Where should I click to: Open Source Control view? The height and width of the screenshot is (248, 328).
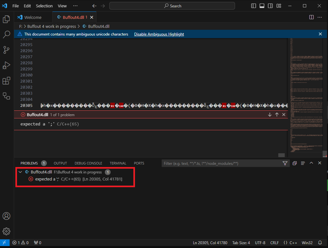click(x=6, y=50)
